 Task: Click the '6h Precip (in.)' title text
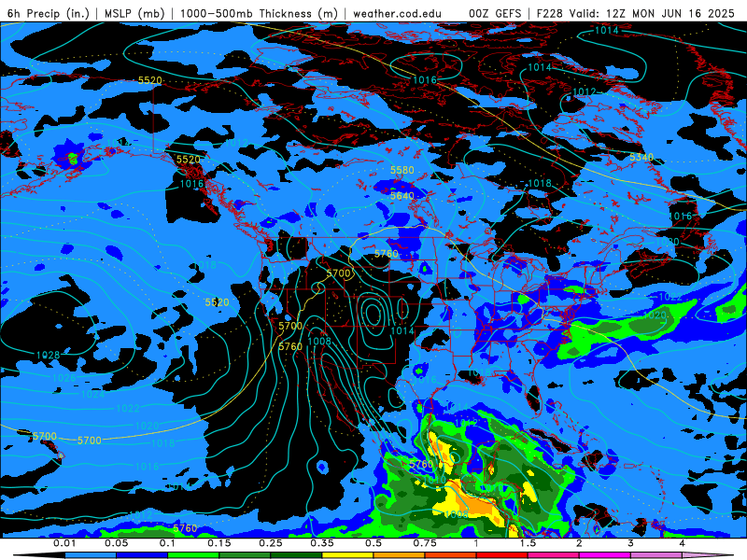point(49,13)
